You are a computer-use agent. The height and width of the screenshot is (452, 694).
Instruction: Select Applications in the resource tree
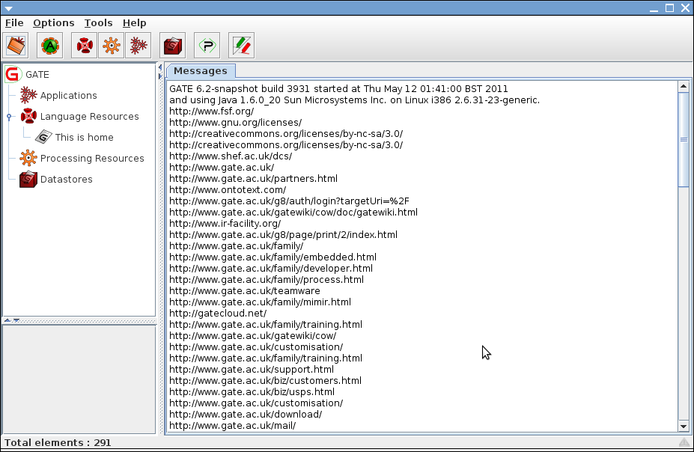(69, 96)
